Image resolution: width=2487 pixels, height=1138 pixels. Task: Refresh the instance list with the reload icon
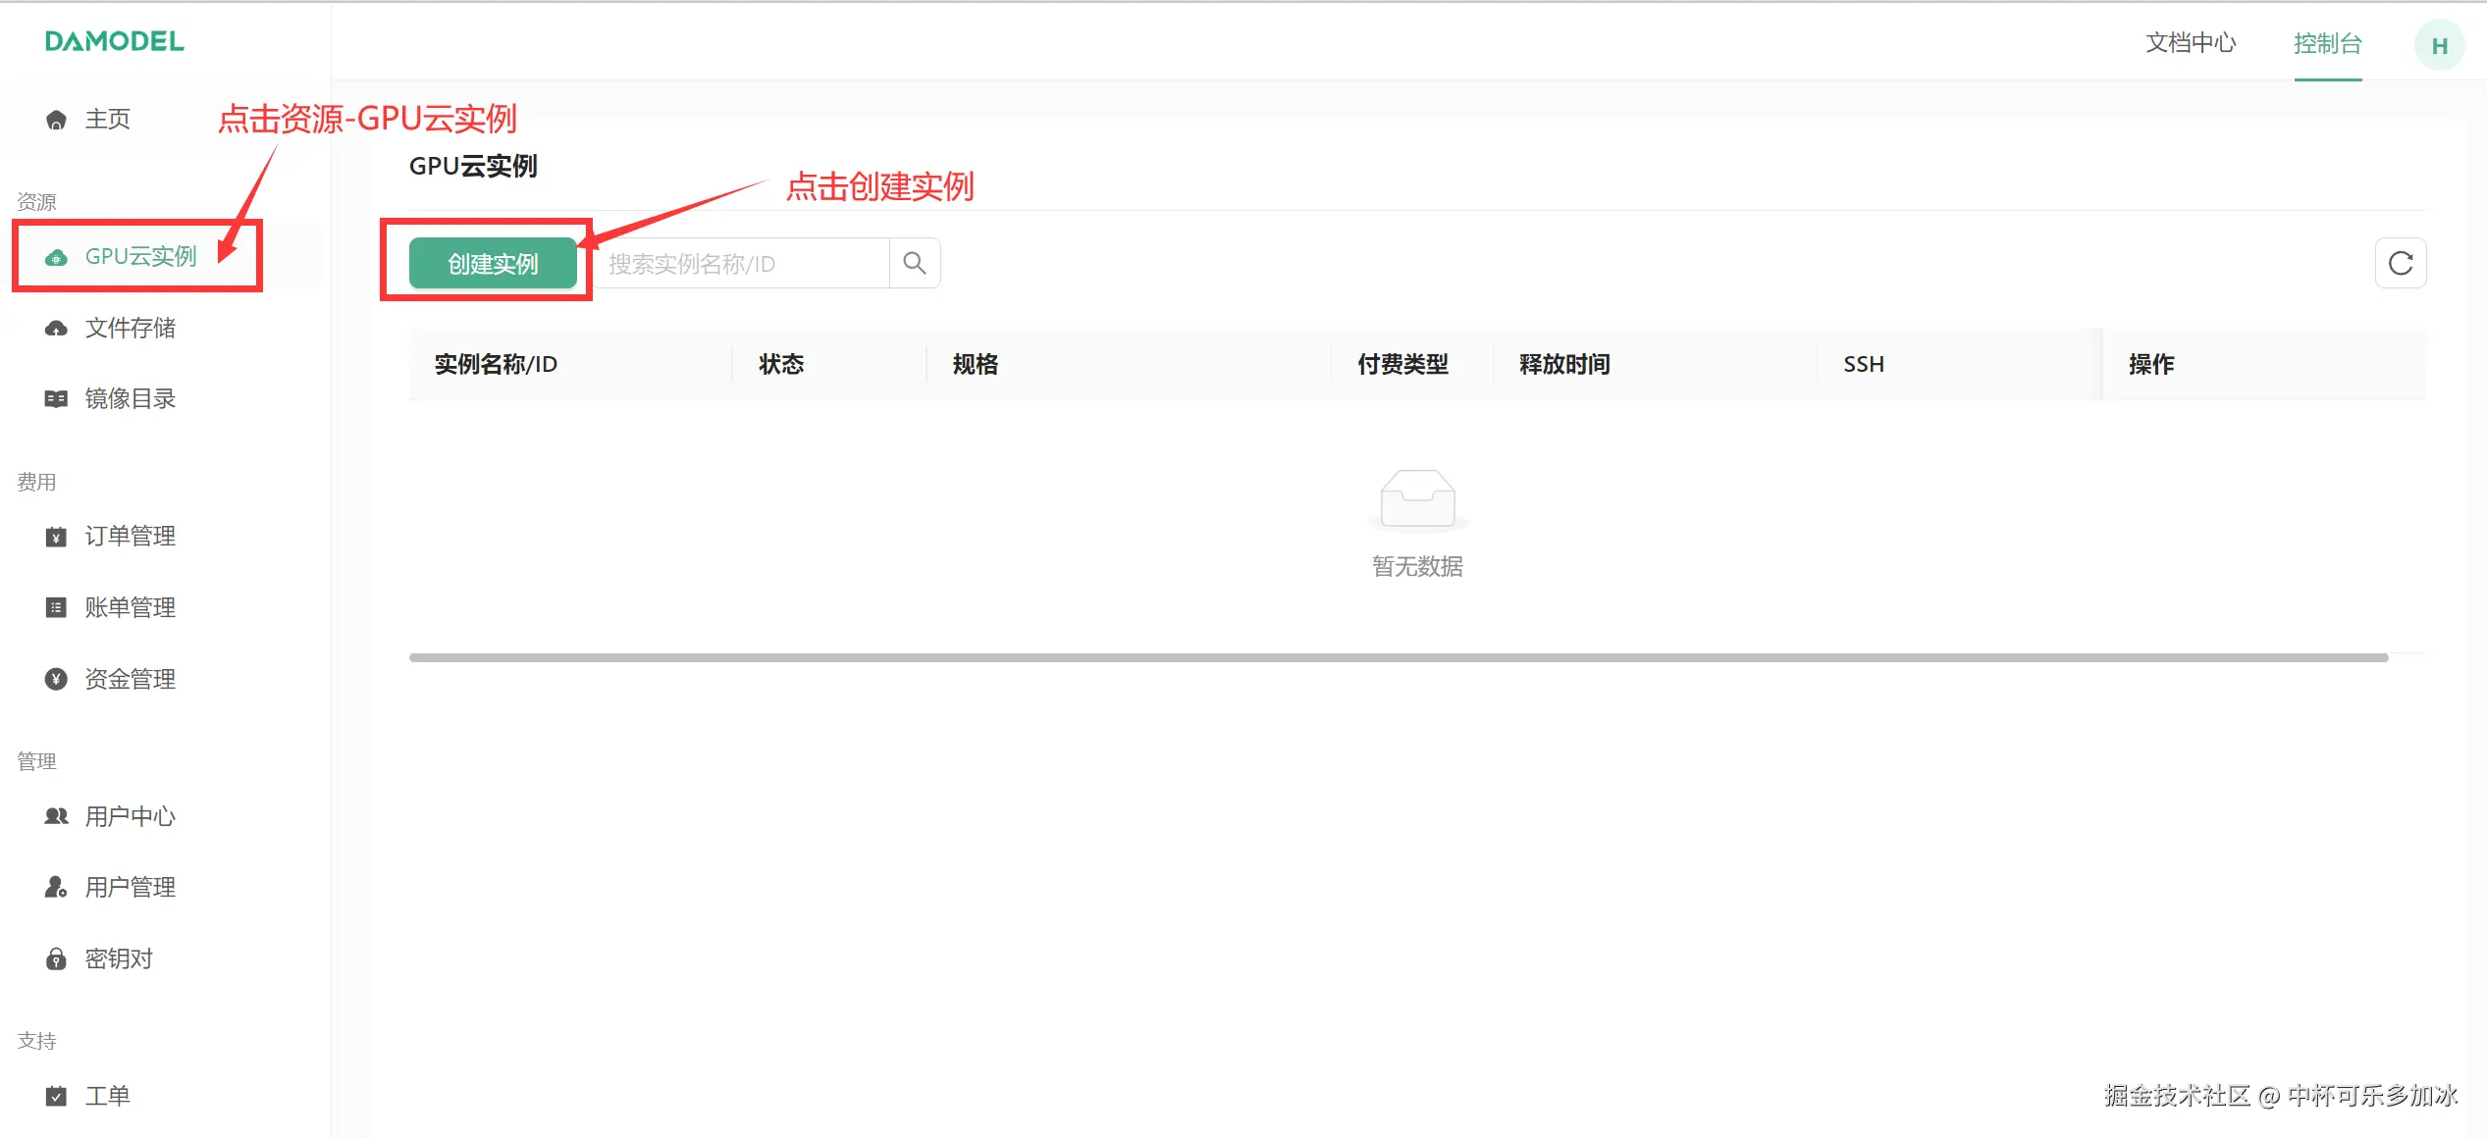point(2400,263)
